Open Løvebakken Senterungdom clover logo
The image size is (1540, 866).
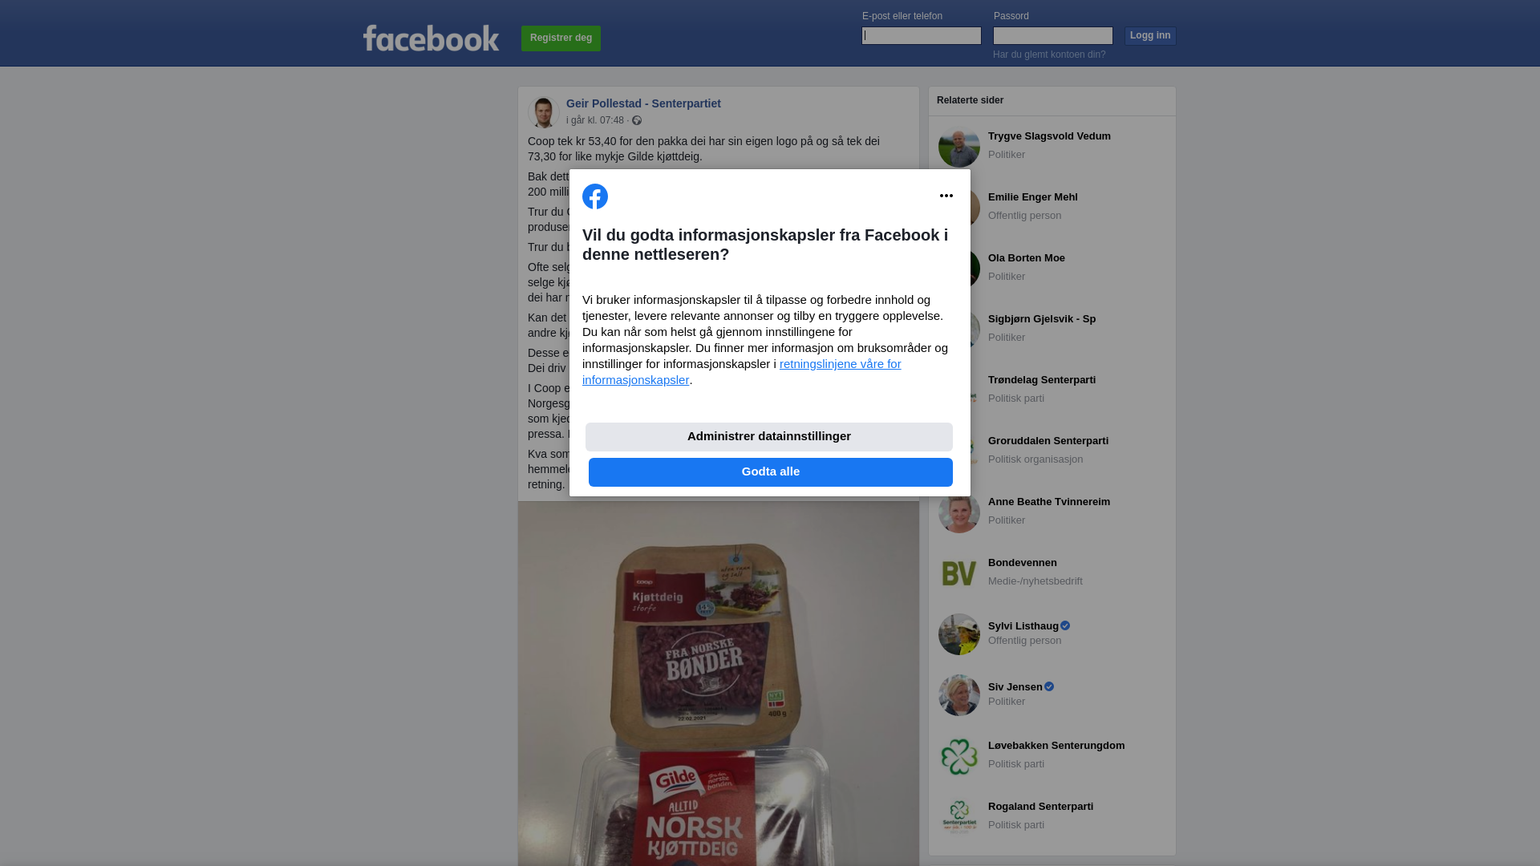pos(959,756)
